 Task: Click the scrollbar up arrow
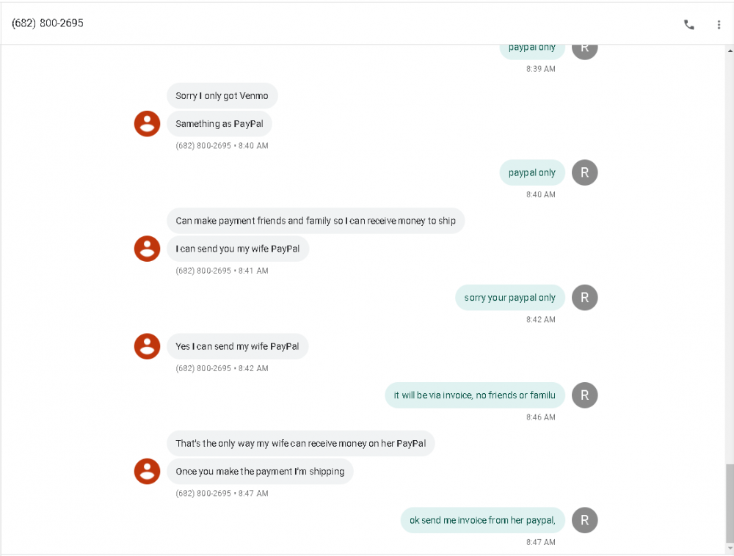tap(729, 51)
